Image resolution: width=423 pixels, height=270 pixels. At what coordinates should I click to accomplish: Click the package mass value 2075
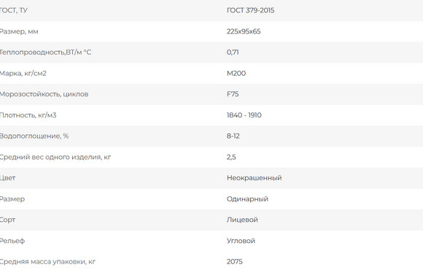point(234,261)
